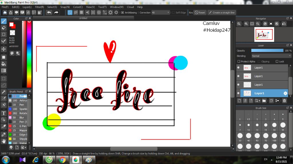Click the Navigator canvas thumbnail
This screenshot has width=293, height=164.
(x=264, y=34)
